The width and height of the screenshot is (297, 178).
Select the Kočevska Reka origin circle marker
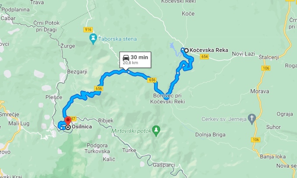tap(186, 50)
